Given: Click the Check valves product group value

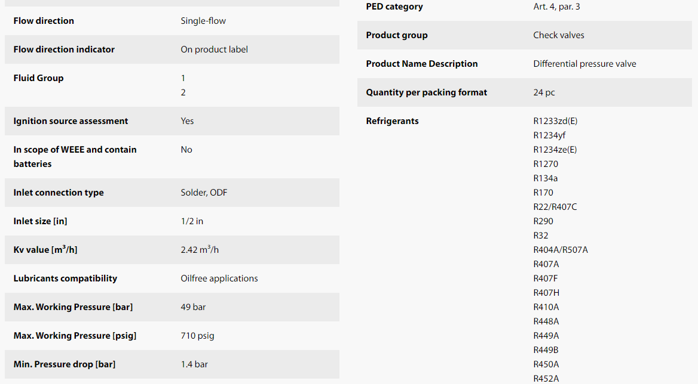Looking at the screenshot, I should click(x=559, y=35).
